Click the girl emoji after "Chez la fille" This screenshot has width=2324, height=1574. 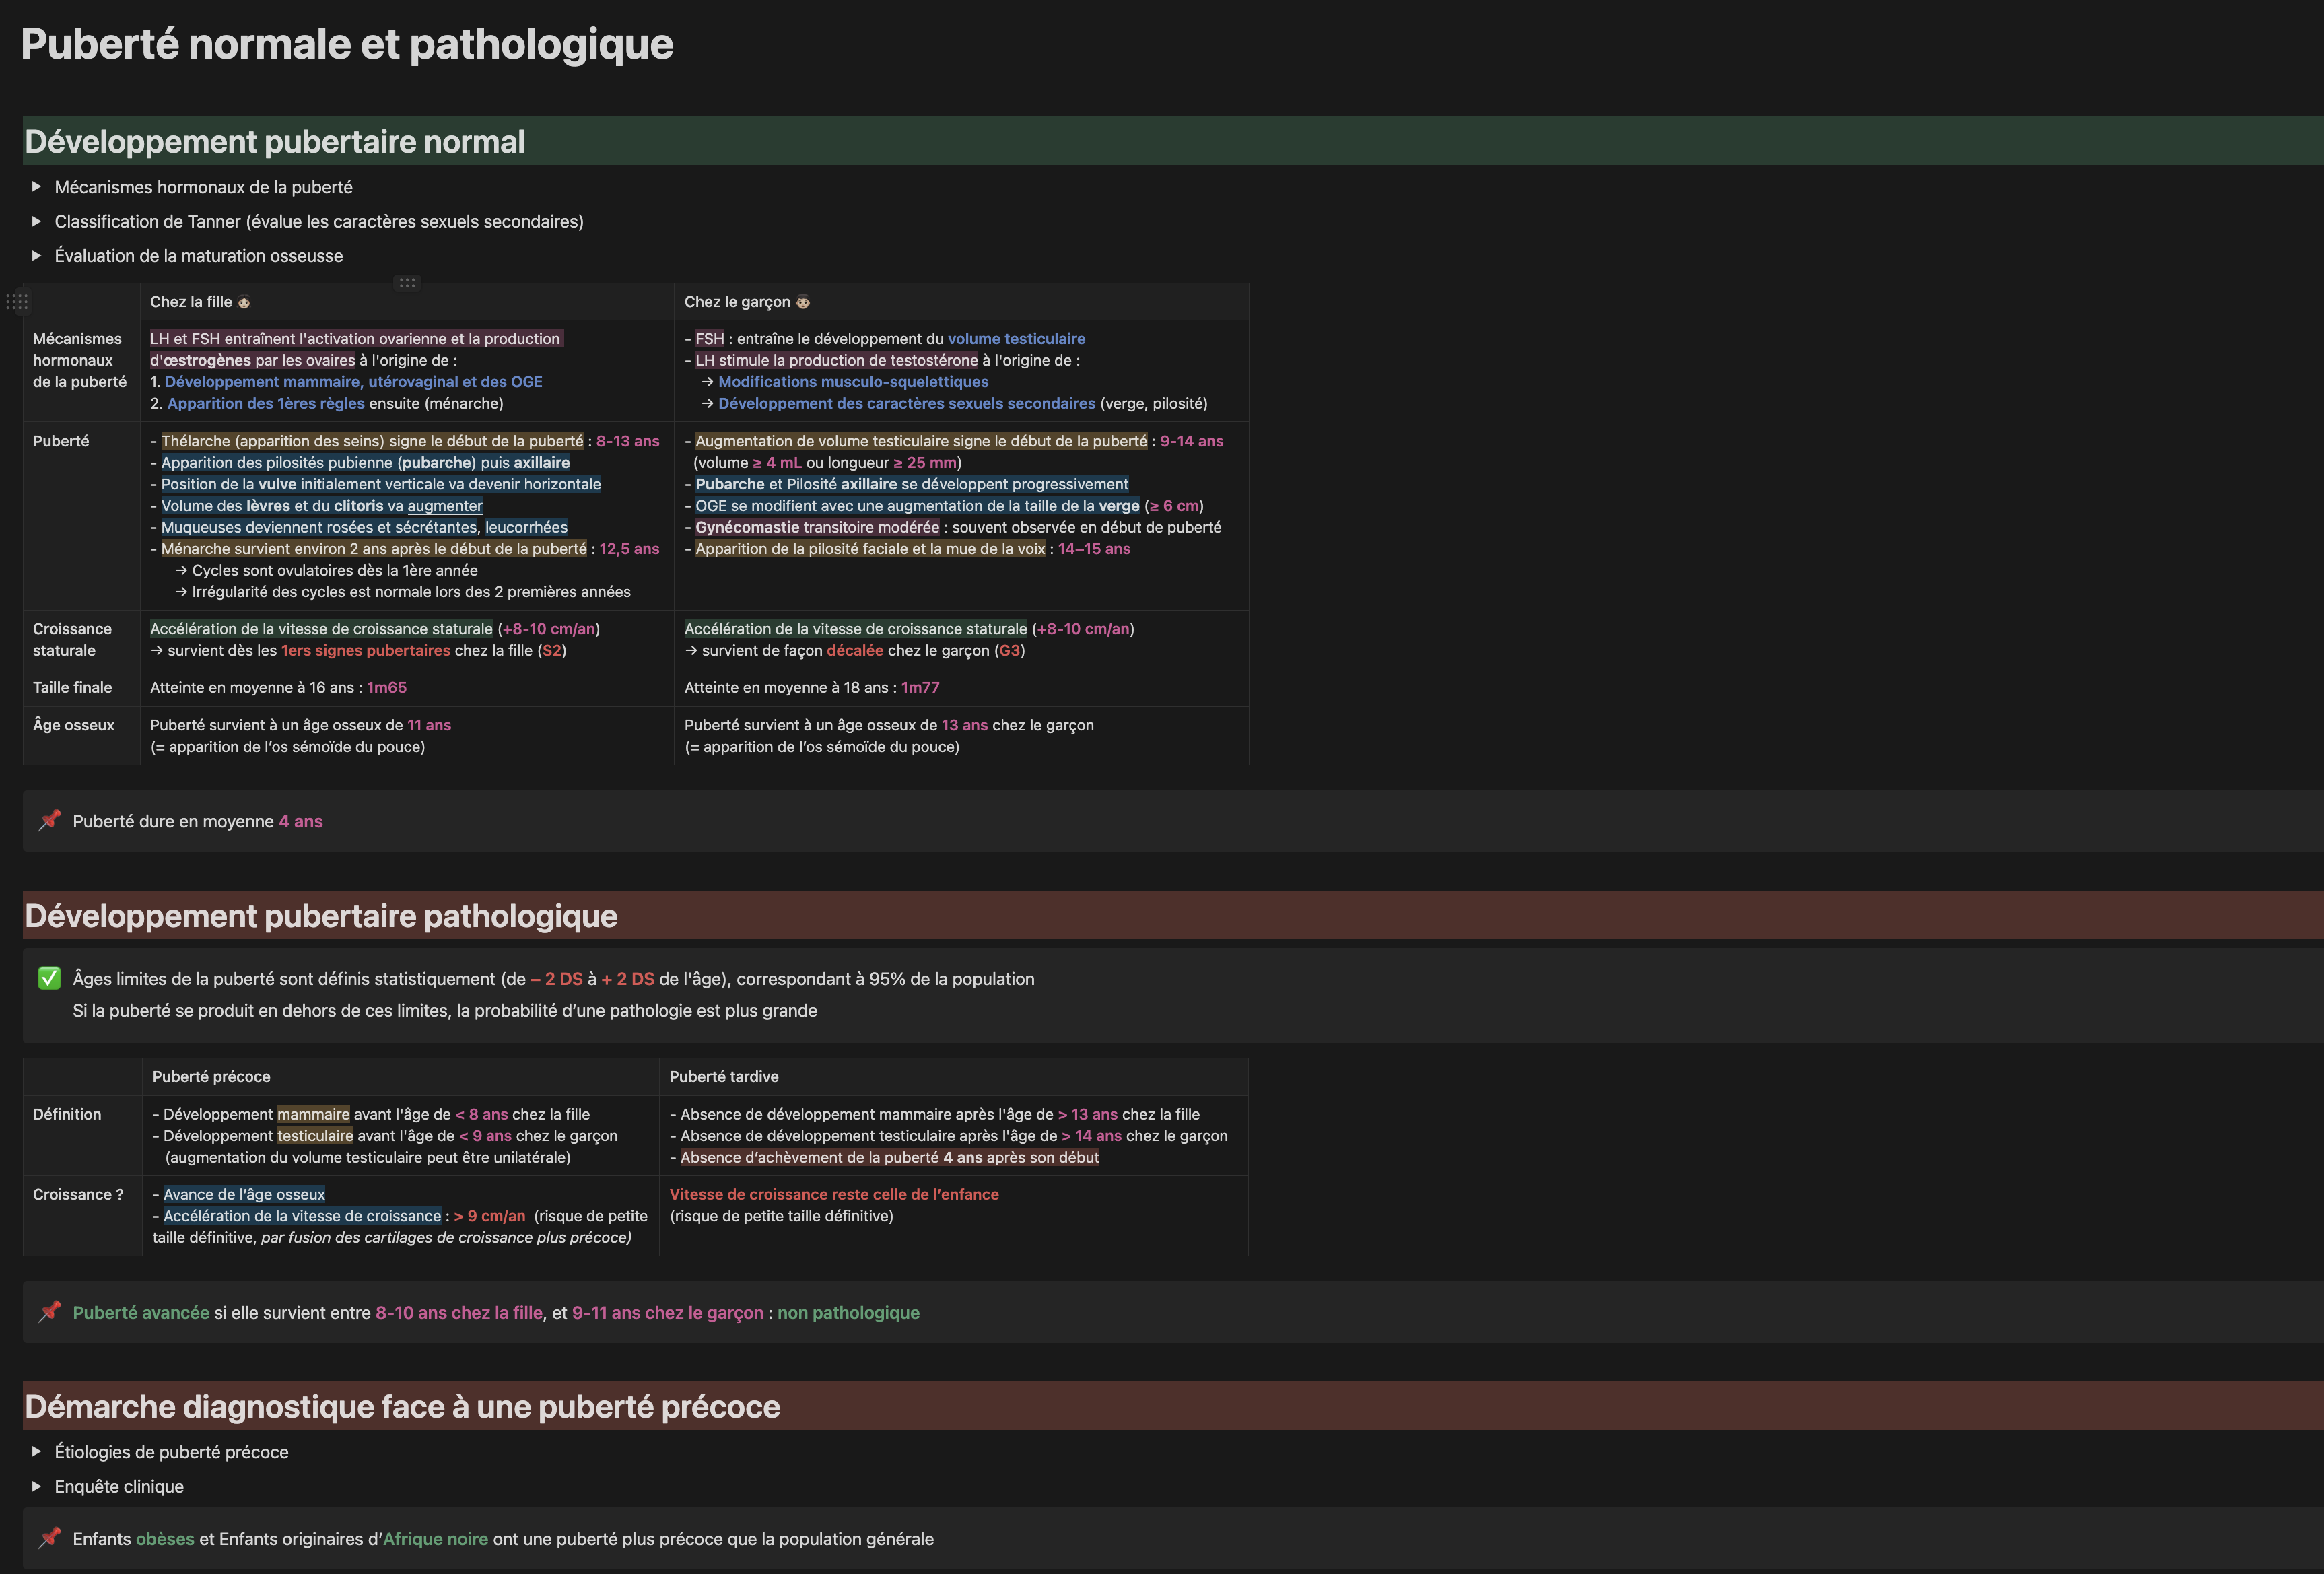click(244, 302)
